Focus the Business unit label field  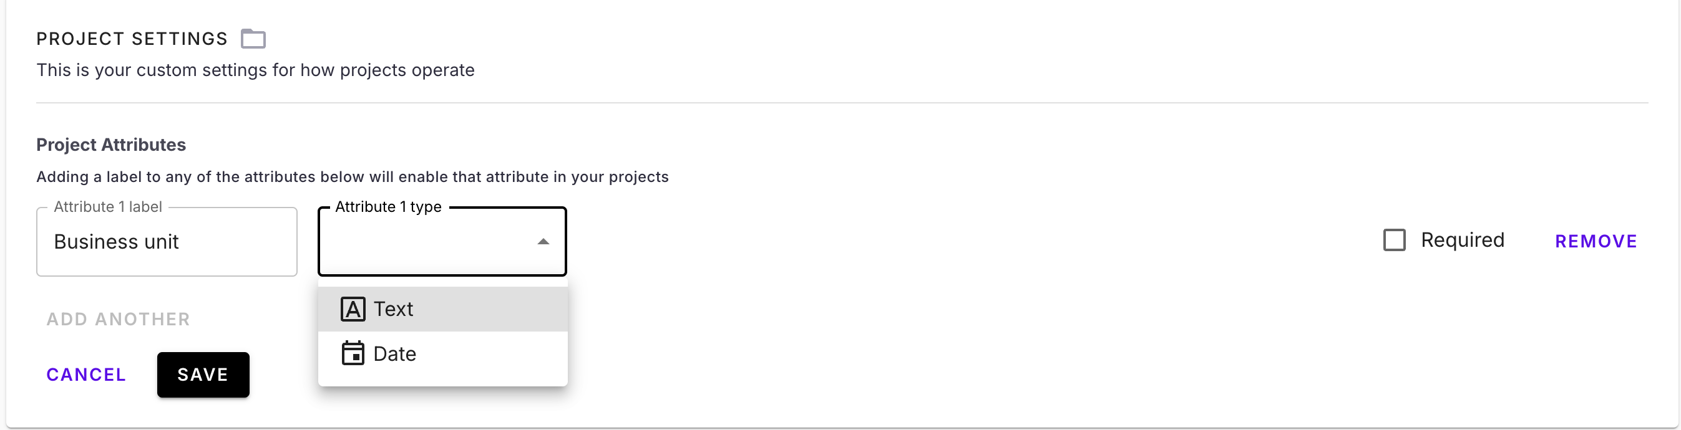tap(167, 242)
